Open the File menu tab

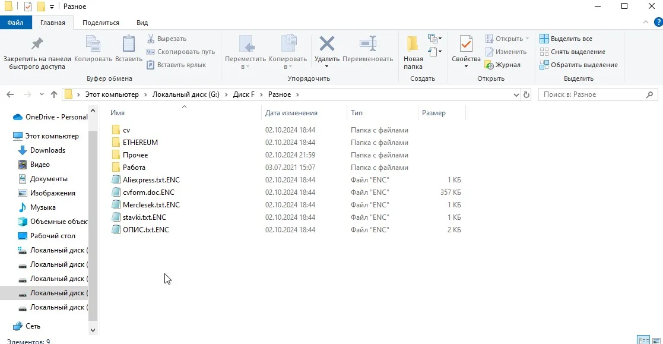click(x=16, y=23)
